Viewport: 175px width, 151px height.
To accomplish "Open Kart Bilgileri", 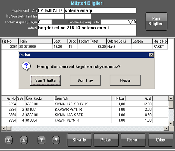I will click(156, 21).
